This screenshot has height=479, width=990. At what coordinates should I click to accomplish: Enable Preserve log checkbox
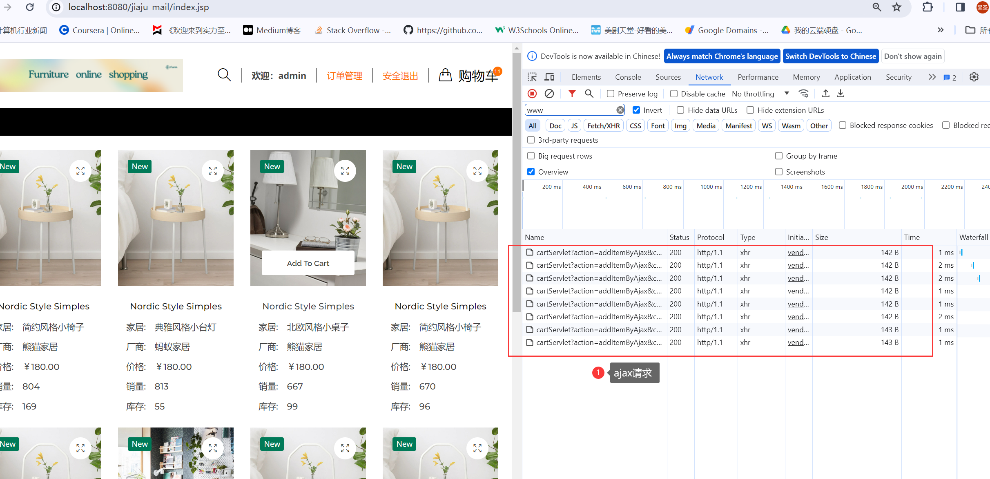coord(611,94)
